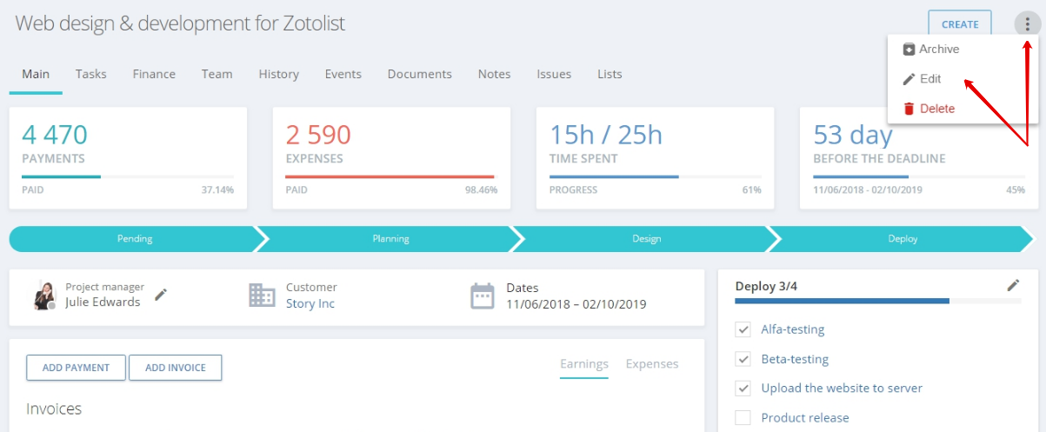The height and width of the screenshot is (432, 1046).
Task: Click the 98.46% paid percentage
Action: click(481, 189)
